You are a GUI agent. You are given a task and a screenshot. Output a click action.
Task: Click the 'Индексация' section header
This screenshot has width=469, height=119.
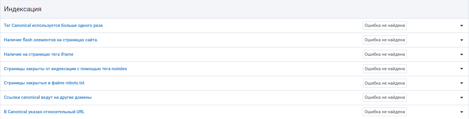23,9
